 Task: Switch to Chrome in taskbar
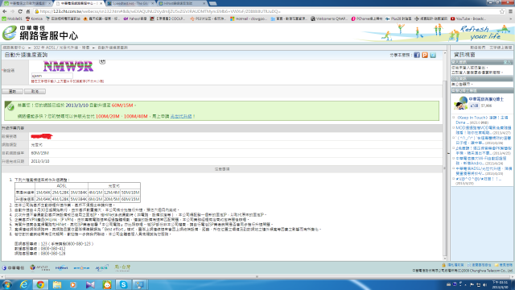(40, 284)
